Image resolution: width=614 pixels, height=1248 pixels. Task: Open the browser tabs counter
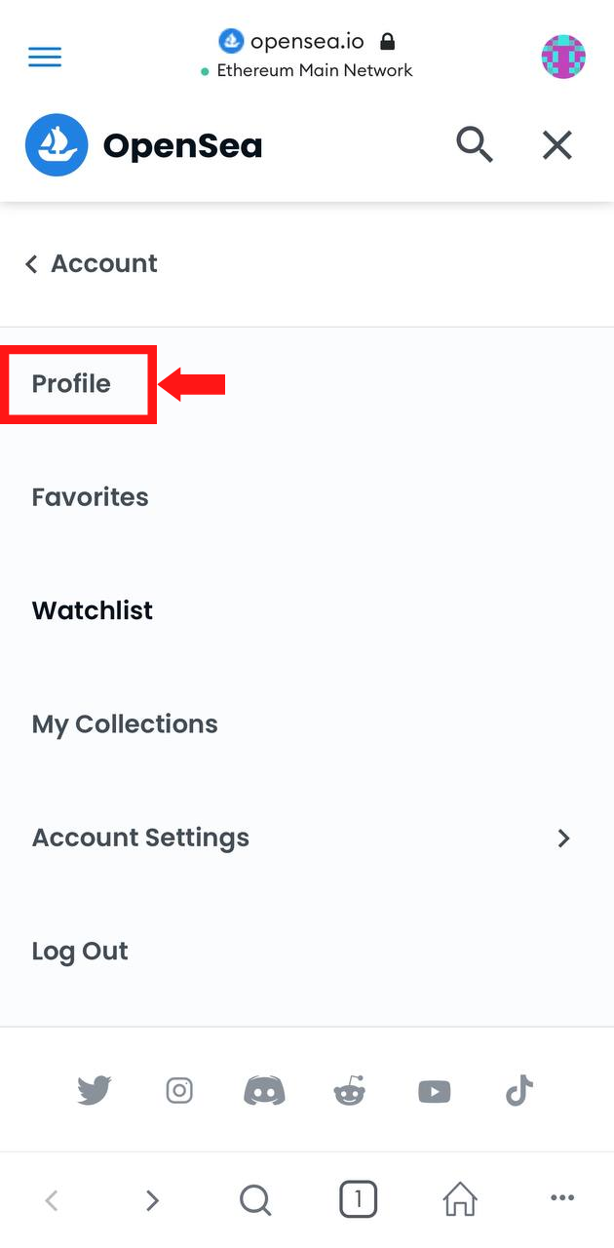click(358, 1199)
